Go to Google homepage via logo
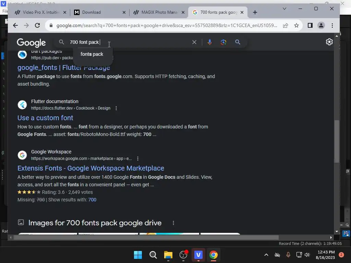Viewport: 351px width, 263px height. click(x=31, y=42)
